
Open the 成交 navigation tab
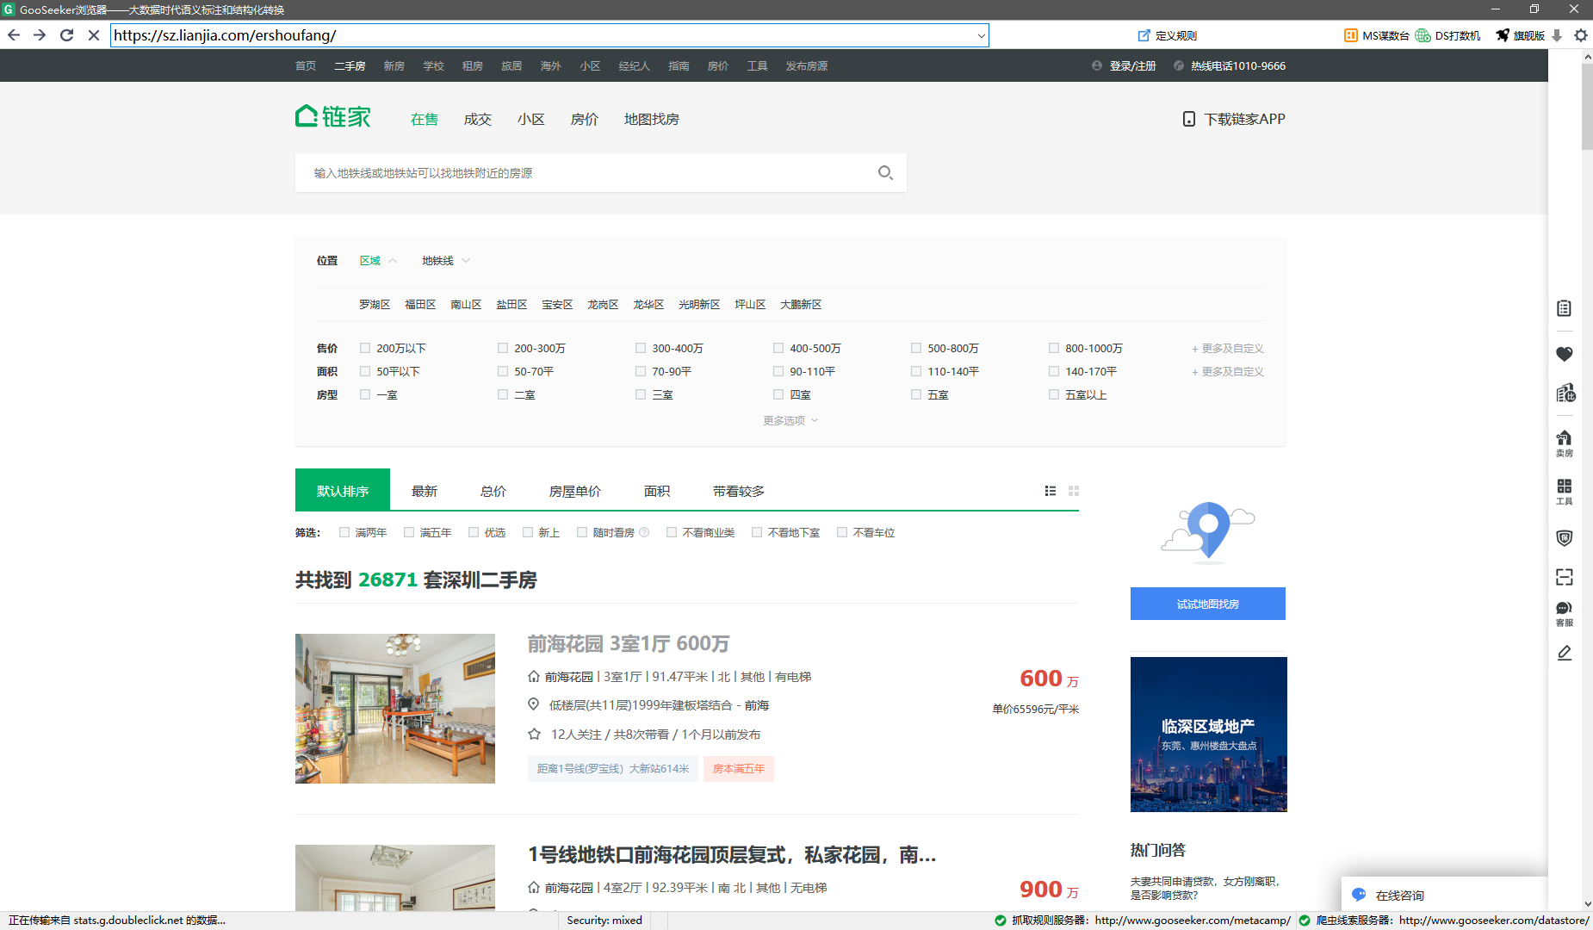(478, 119)
